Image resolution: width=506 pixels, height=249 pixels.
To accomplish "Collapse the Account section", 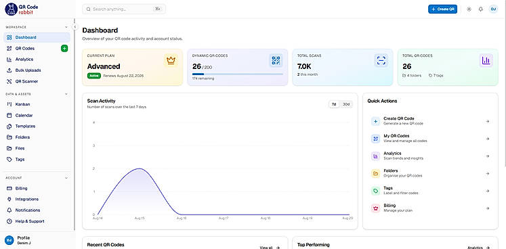I will [x=66, y=178].
